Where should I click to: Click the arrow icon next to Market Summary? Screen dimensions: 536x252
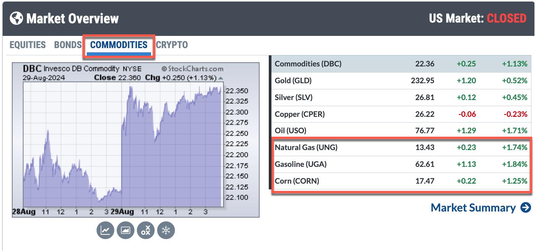click(x=526, y=208)
